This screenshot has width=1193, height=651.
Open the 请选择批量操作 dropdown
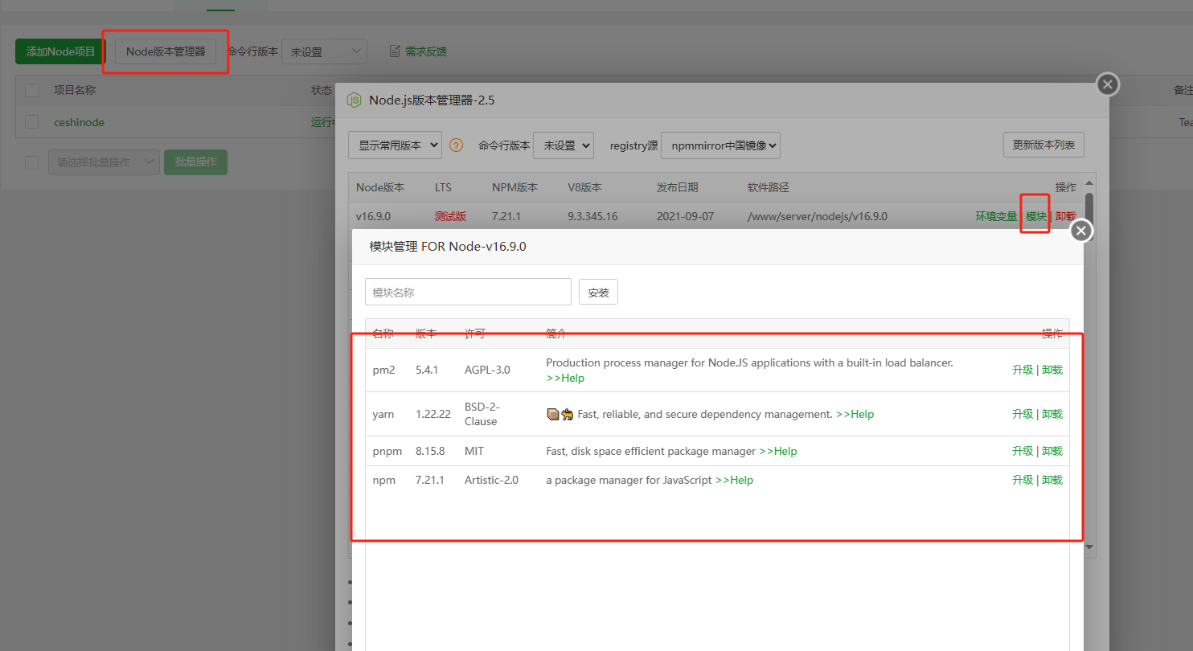[x=104, y=162]
